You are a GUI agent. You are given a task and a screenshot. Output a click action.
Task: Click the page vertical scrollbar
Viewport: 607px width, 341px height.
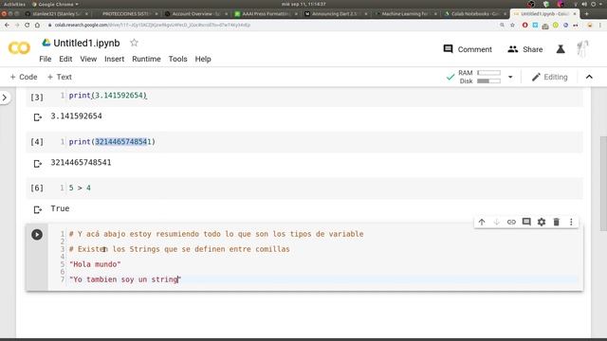tap(603, 184)
